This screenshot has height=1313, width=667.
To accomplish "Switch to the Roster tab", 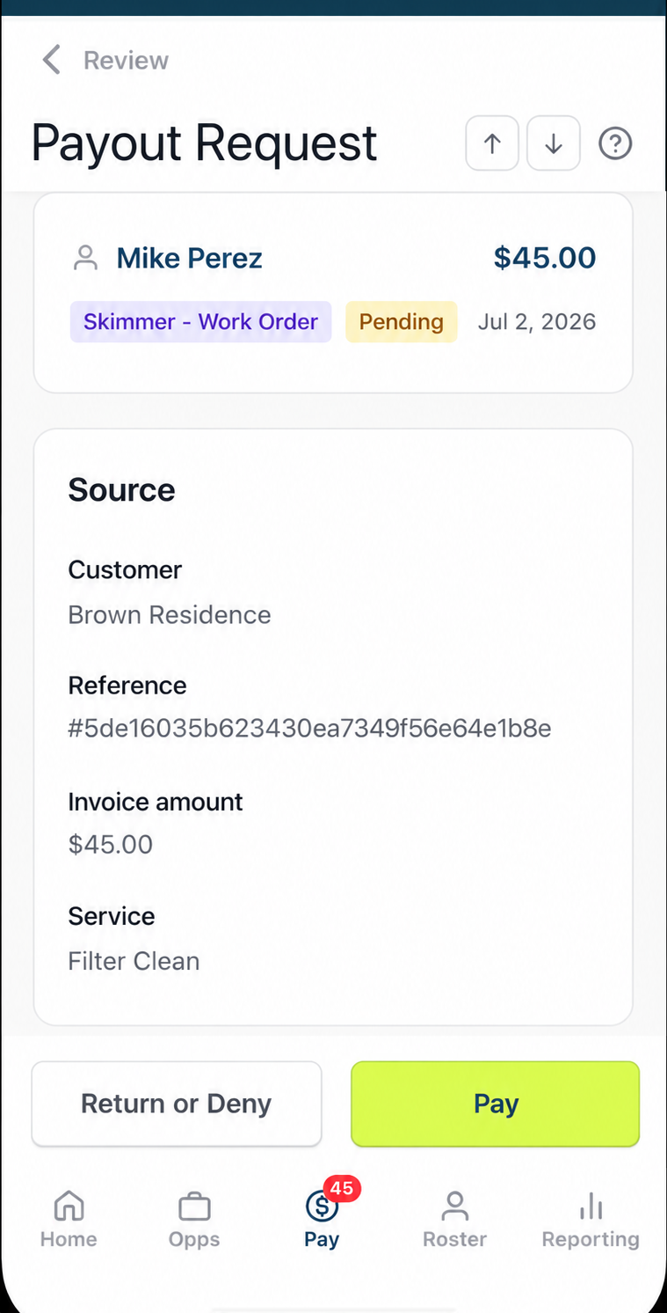I will tap(454, 1220).
